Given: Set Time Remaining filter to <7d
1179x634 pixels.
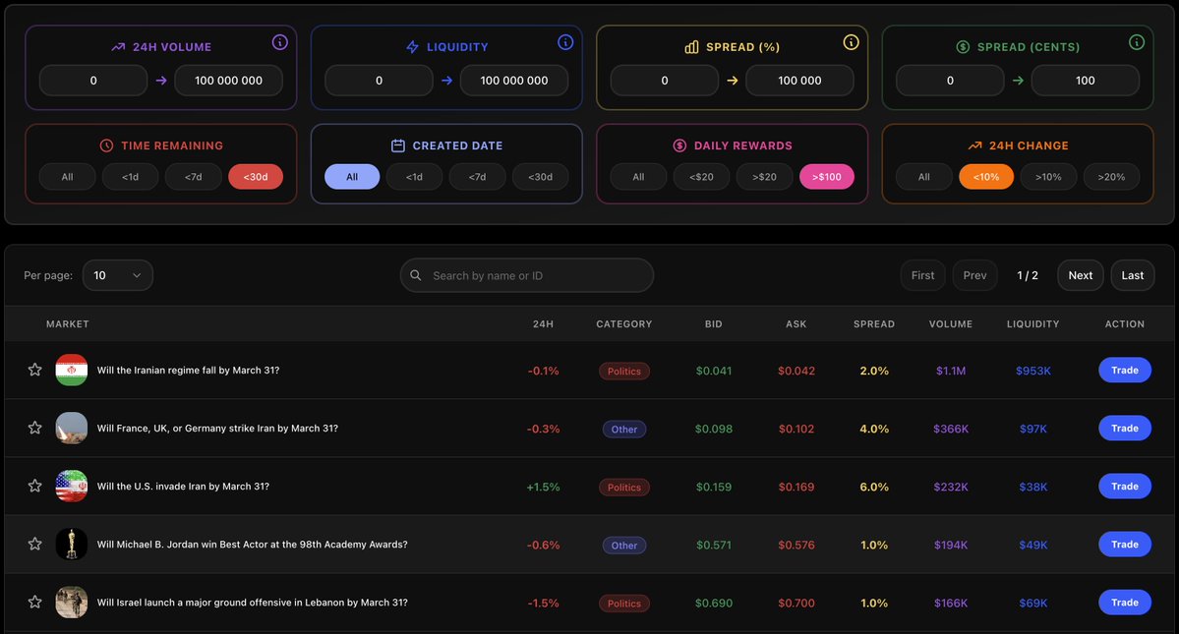Looking at the screenshot, I should (194, 177).
